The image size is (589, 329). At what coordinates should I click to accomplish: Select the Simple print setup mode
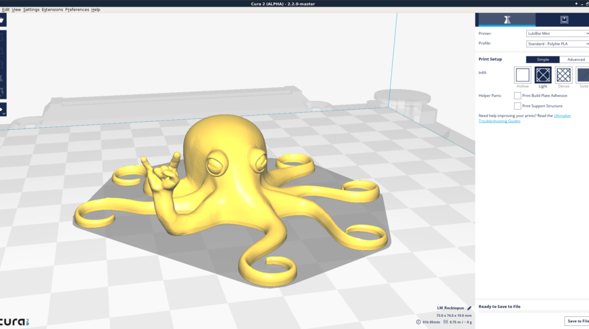542,59
